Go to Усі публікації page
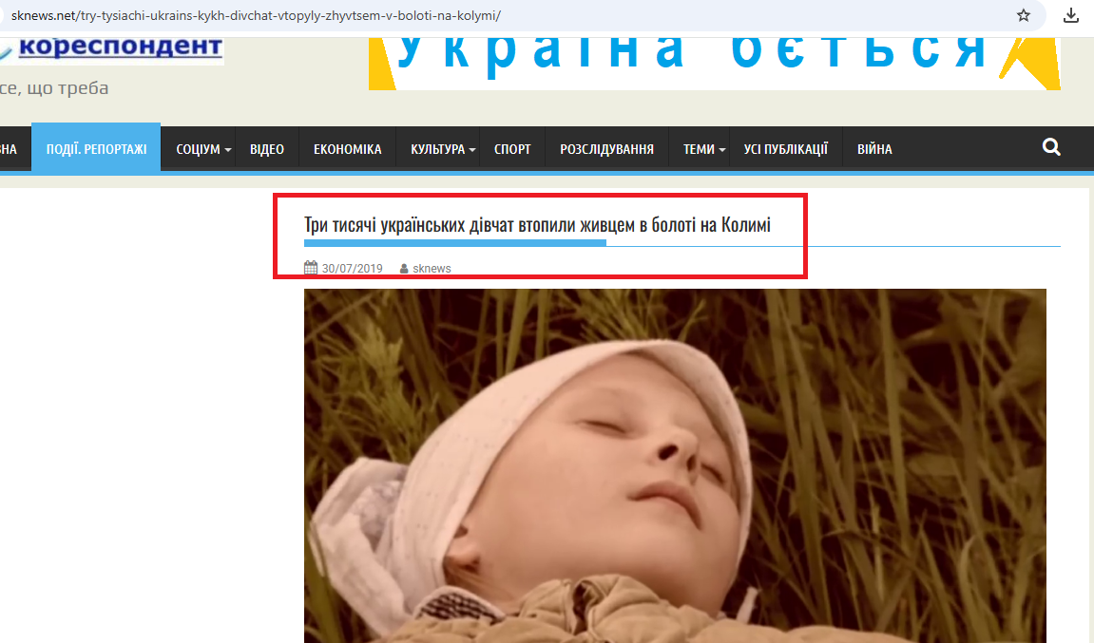The height and width of the screenshot is (643, 1094). pyautogui.click(x=786, y=149)
